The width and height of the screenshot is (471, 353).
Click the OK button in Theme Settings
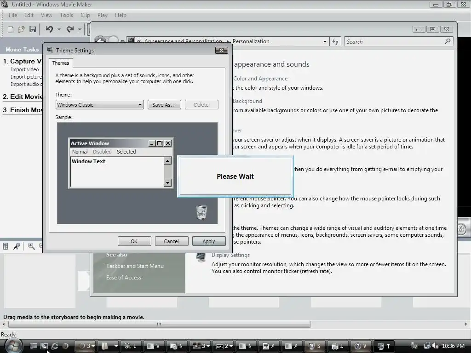[x=134, y=241]
